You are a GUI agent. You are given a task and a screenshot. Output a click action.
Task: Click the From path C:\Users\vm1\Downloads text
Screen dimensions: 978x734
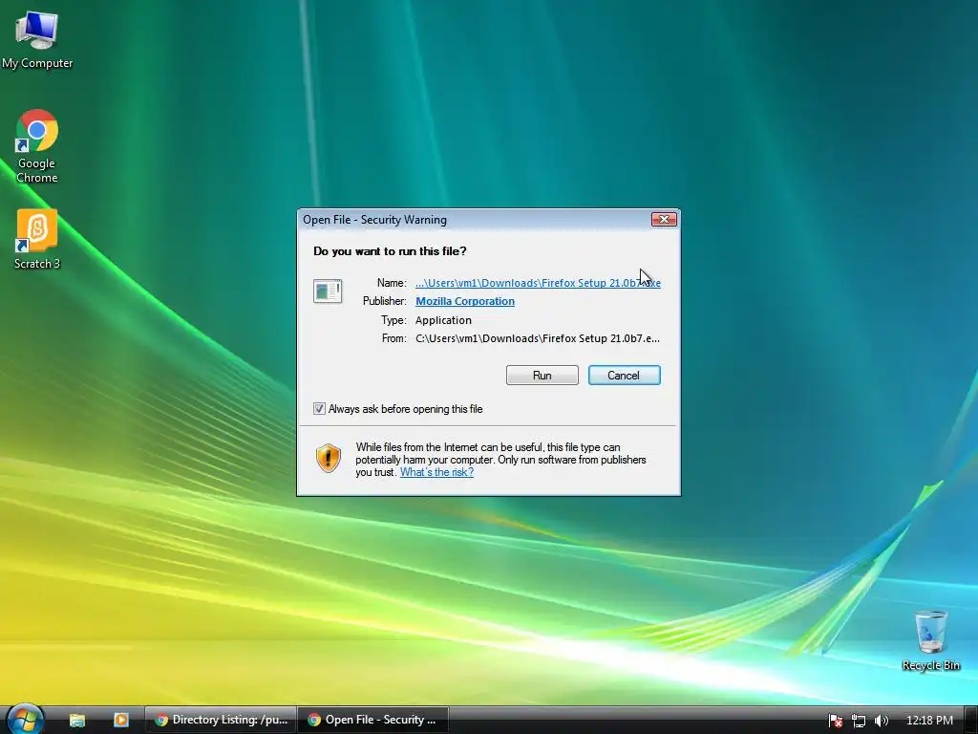coord(537,338)
